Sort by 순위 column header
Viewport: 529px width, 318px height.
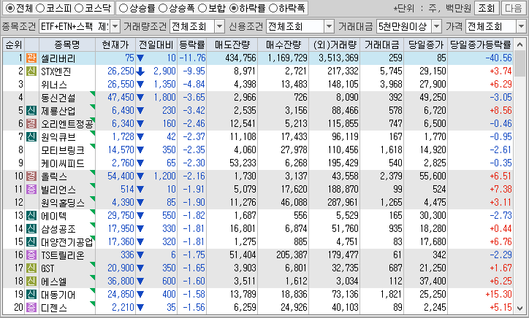14,44
